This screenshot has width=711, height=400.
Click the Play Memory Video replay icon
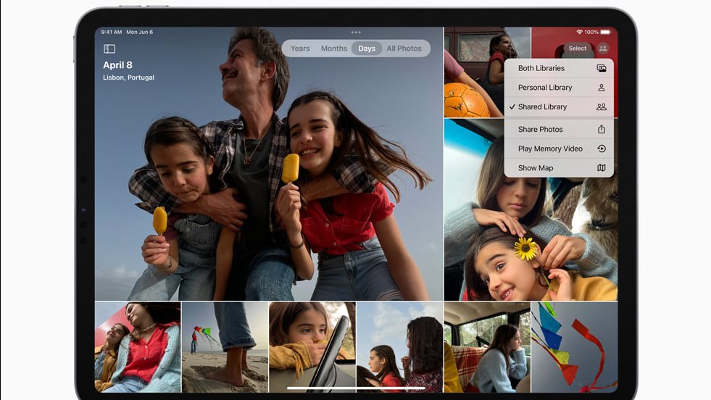click(601, 149)
